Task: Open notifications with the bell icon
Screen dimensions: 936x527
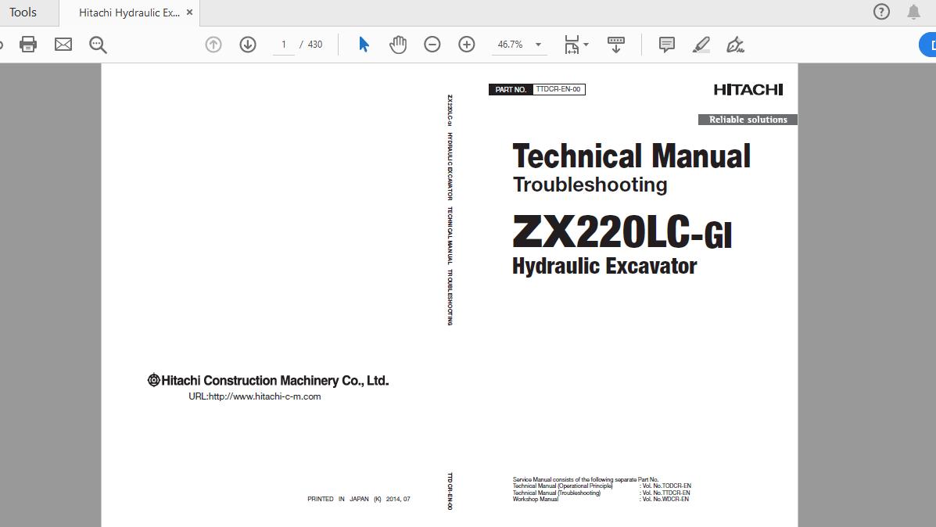Action: [x=913, y=12]
